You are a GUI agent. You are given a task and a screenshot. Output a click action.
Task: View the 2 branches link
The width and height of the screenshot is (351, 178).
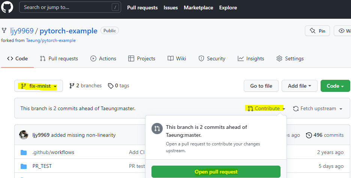[x=85, y=86]
